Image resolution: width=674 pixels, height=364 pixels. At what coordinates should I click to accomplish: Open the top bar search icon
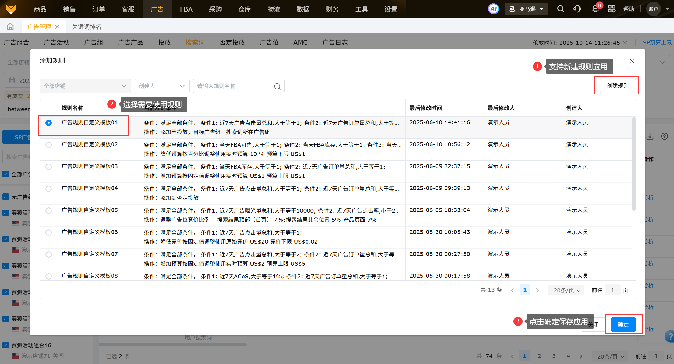coord(560,9)
